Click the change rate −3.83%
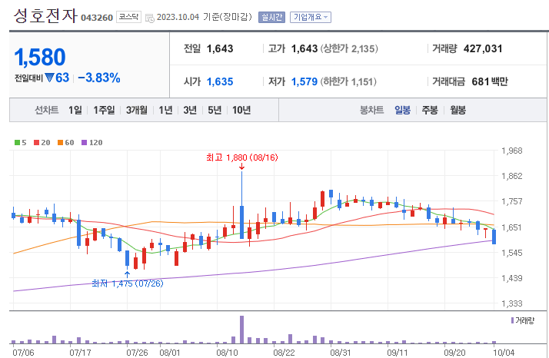Screen dimensions: 549x358 click(x=99, y=78)
